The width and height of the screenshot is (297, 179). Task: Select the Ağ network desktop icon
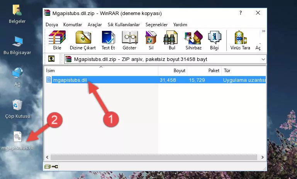17,77
